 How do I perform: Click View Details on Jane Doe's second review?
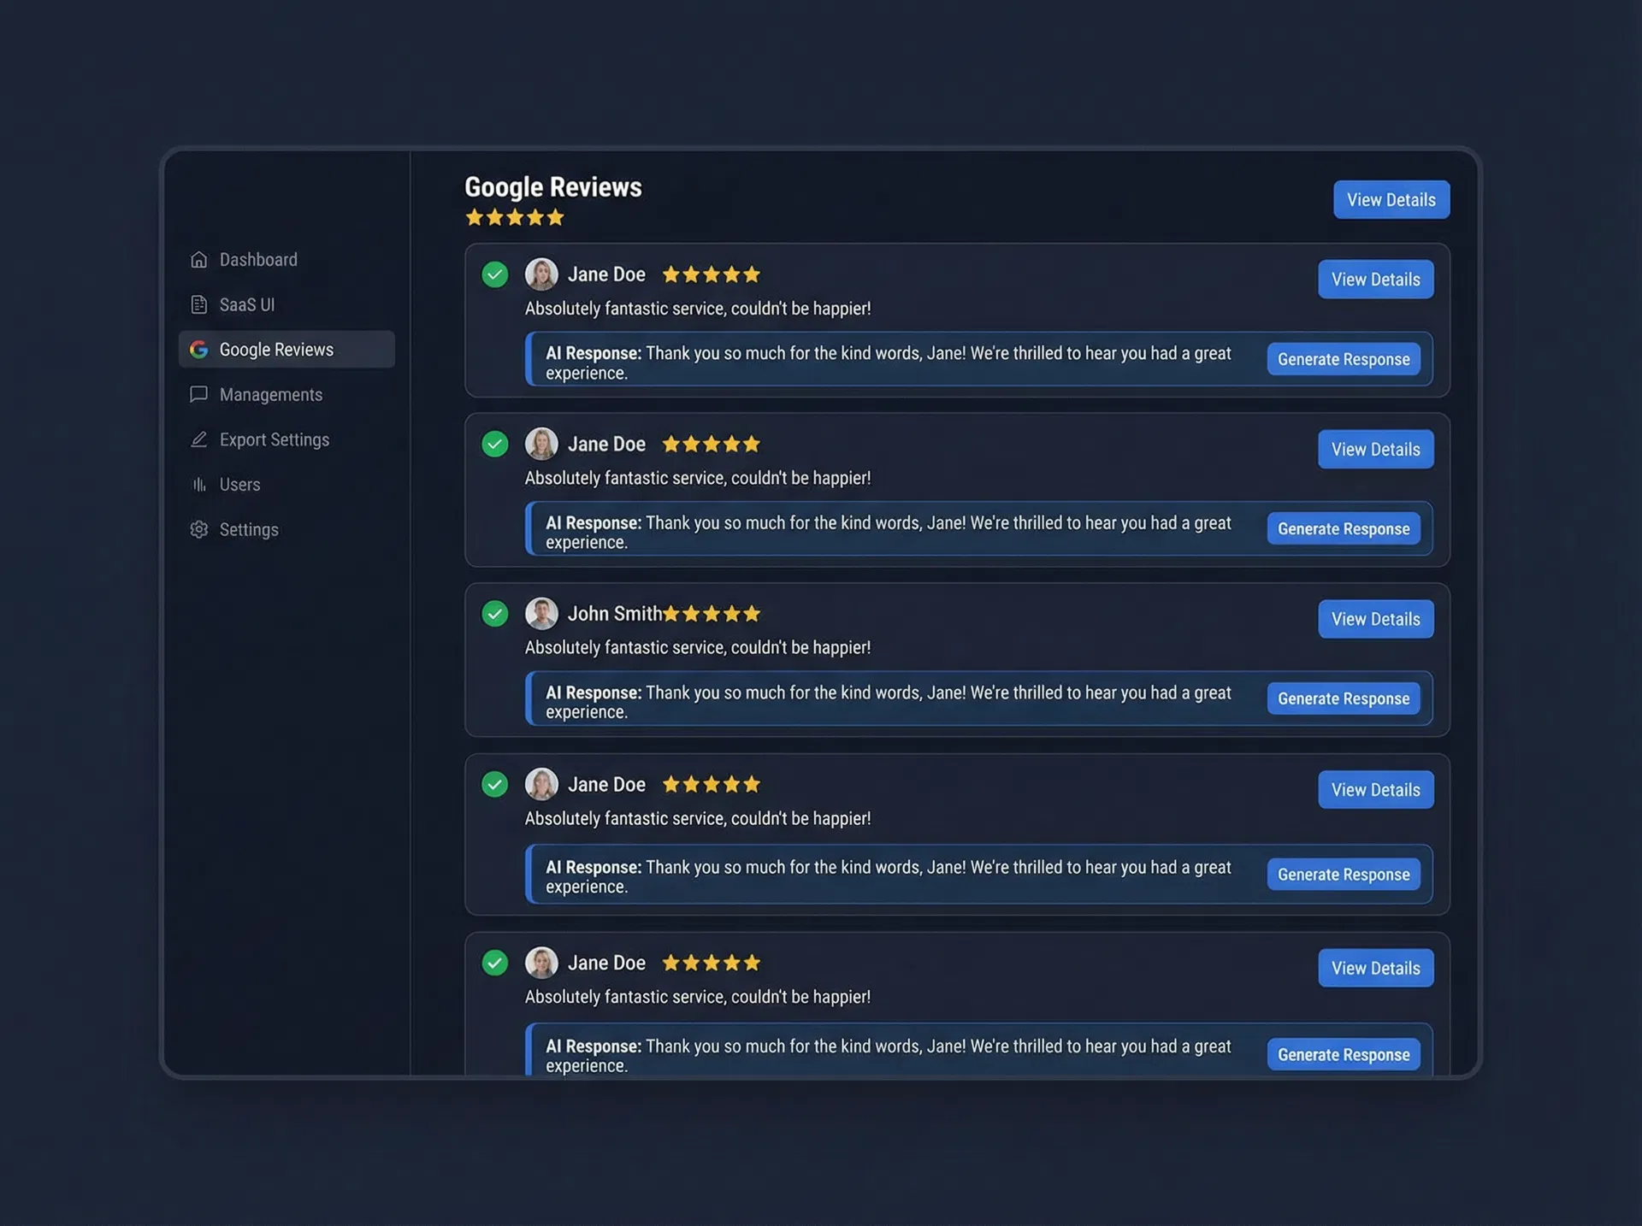coord(1374,449)
